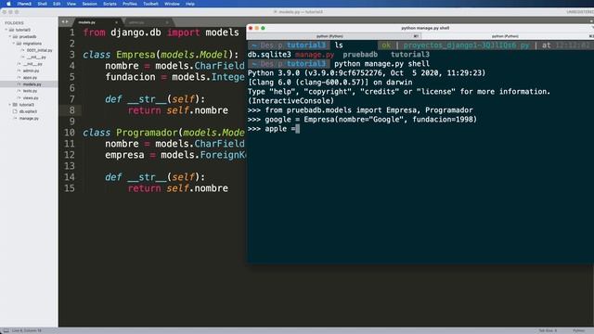Open the Shell menu
This screenshot has width=594, height=334.
click(x=42, y=4)
